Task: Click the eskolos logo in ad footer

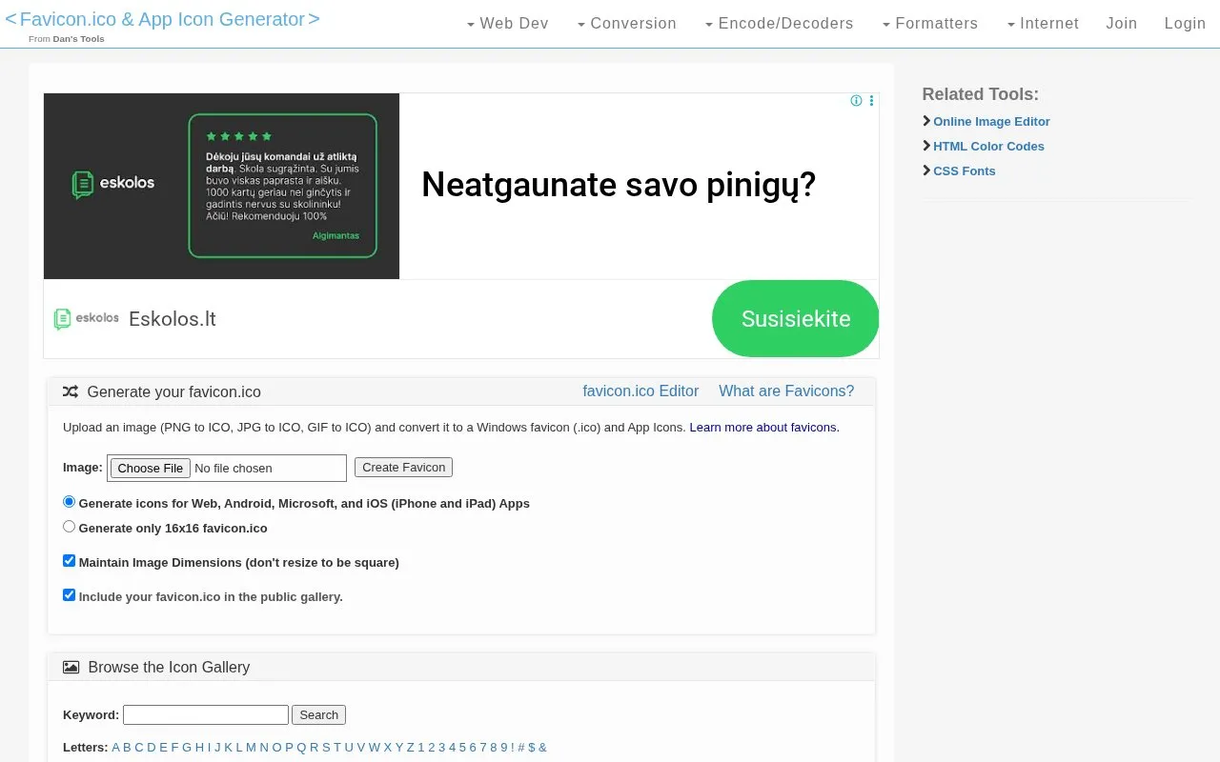Action: [87, 318]
